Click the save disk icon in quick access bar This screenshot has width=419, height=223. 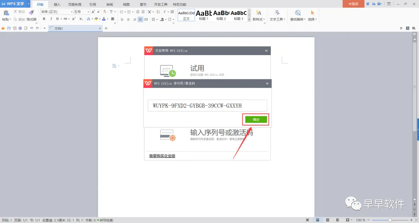coord(9,28)
